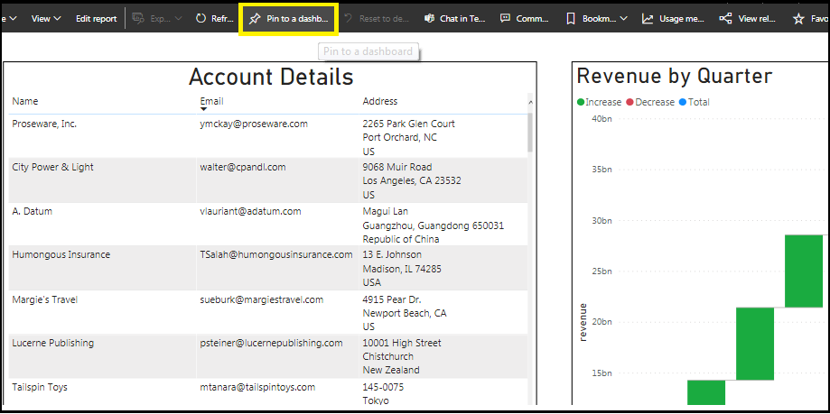Image resolution: width=830 pixels, height=414 pixels.
Task: Select the A. Datum name cell
Action: click(x=33, y=211)
